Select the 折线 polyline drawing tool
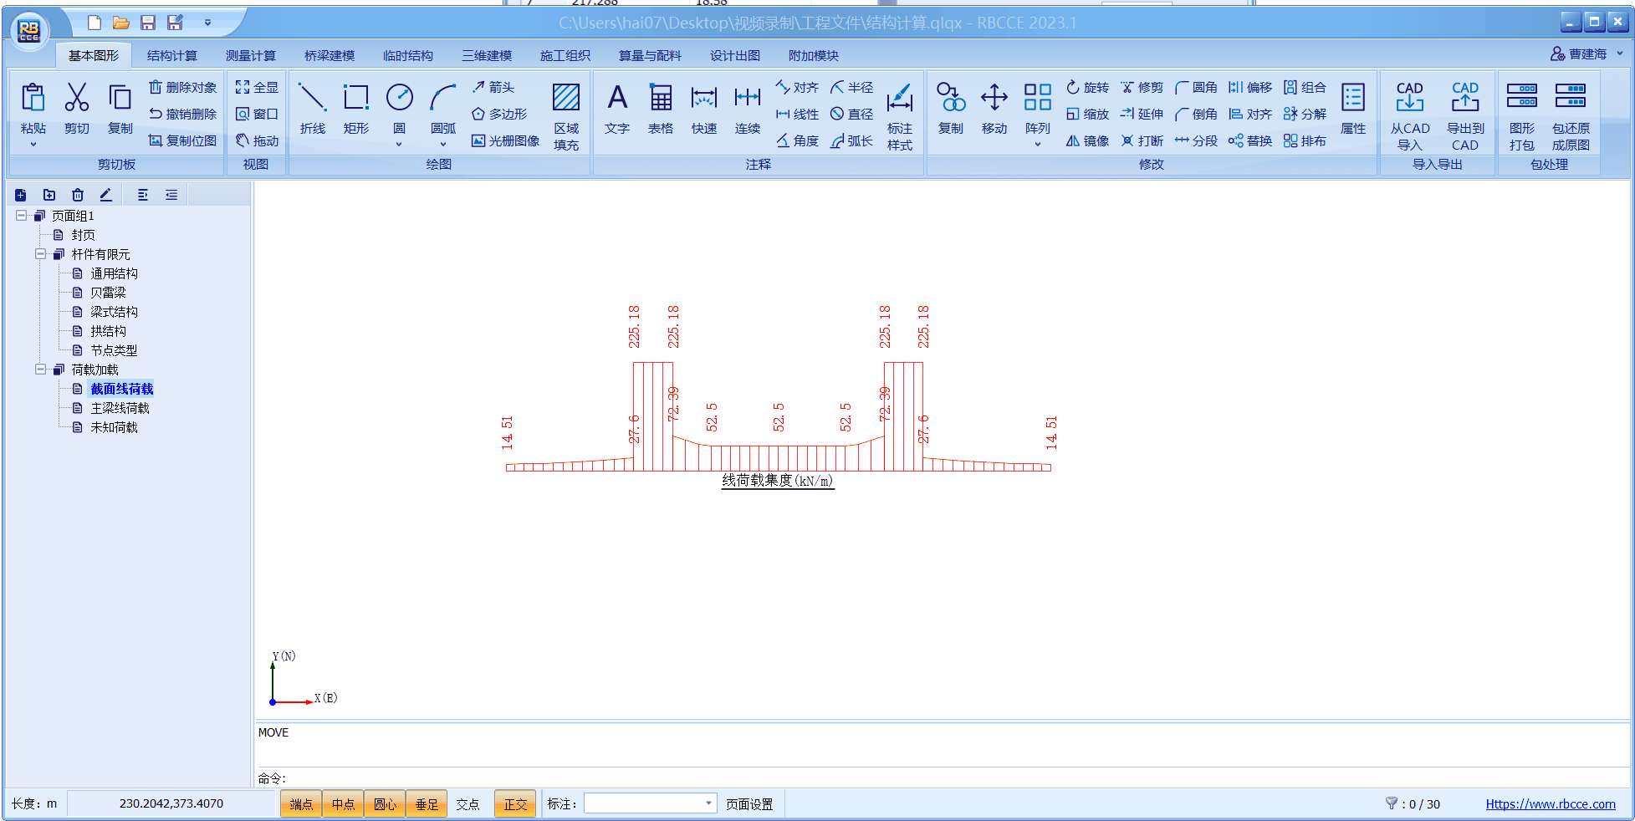The width and height of the screenshot is (1635, 821). point(312,108)
